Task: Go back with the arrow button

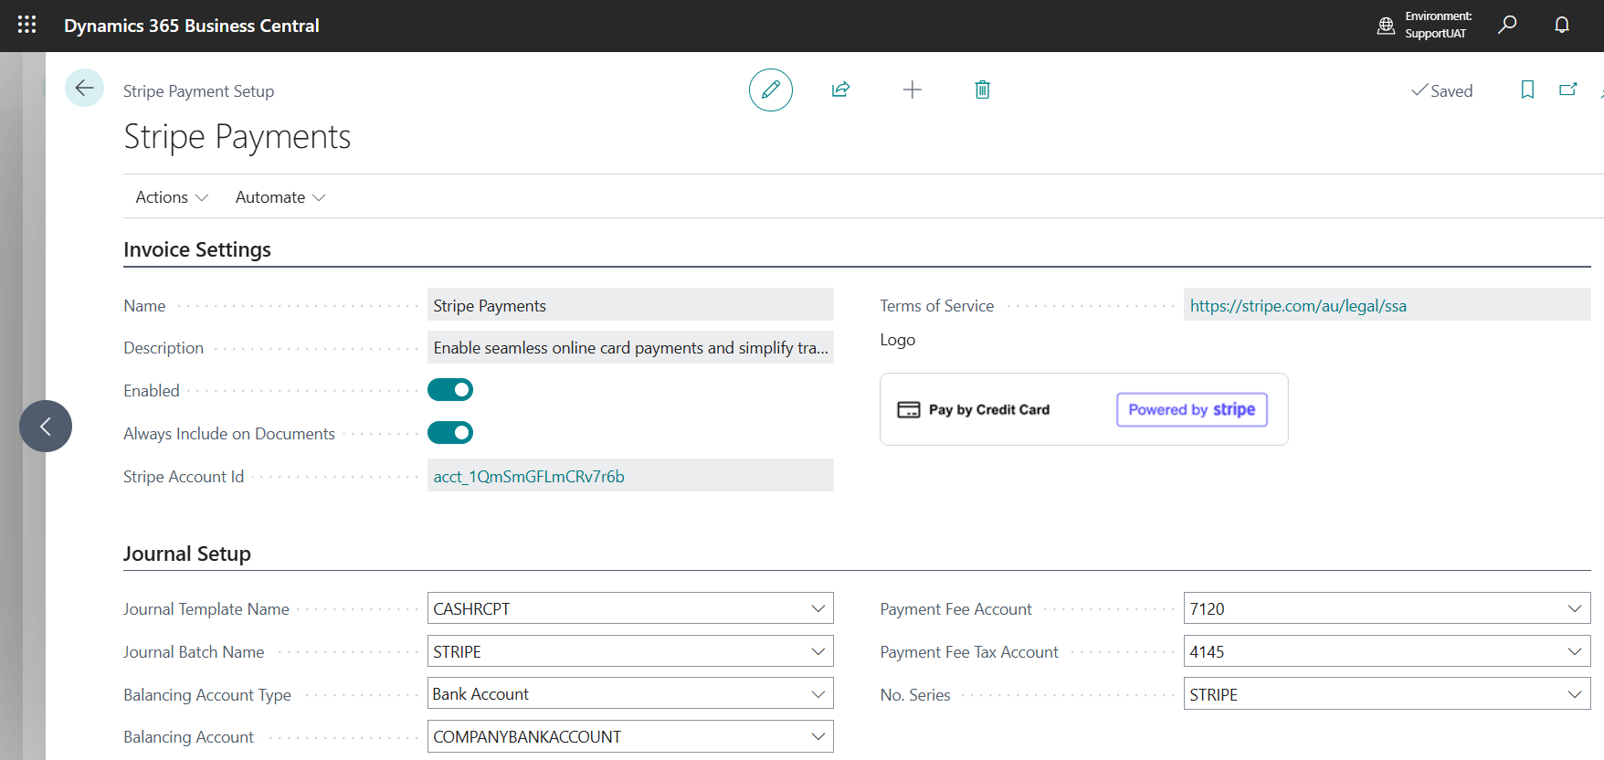Action: tap(84, 88)
